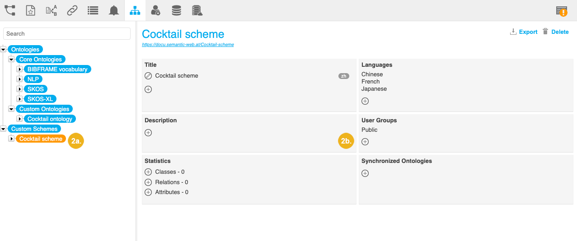Image resolution: width=577 pixels, height=241 pixels.
Task: Expand the BIBFRAME vocabulary node
Action: click(x=19, y=69)
